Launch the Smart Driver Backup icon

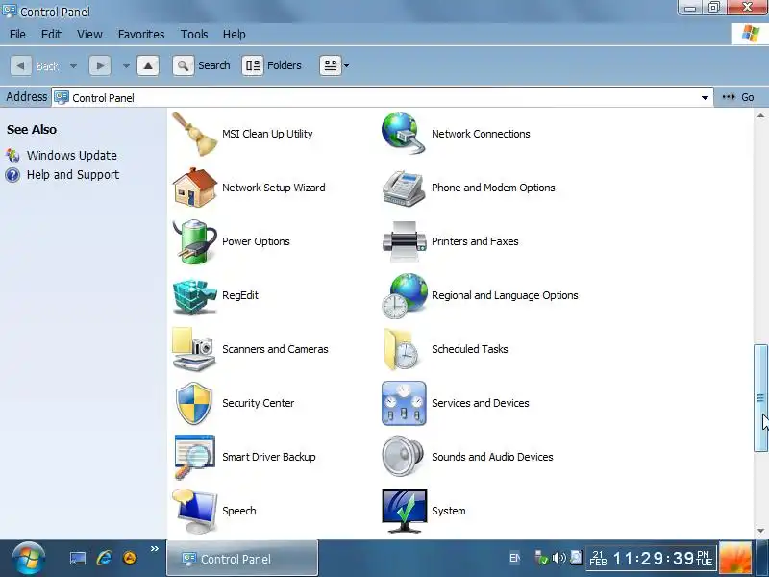[x=194, y=457]
